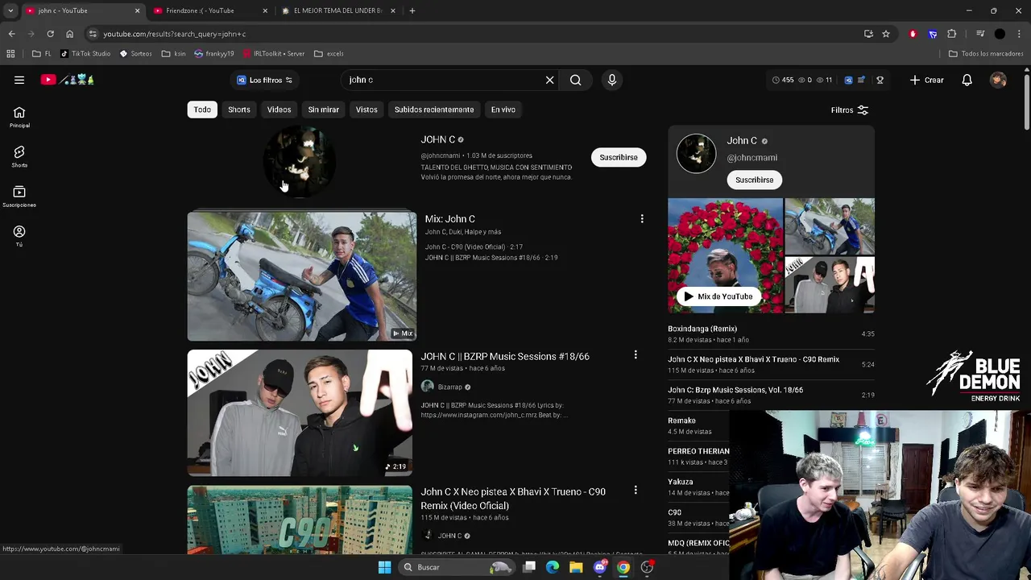
Task: Open Principal in the left sidebar
Action: (x=19, y=118)
